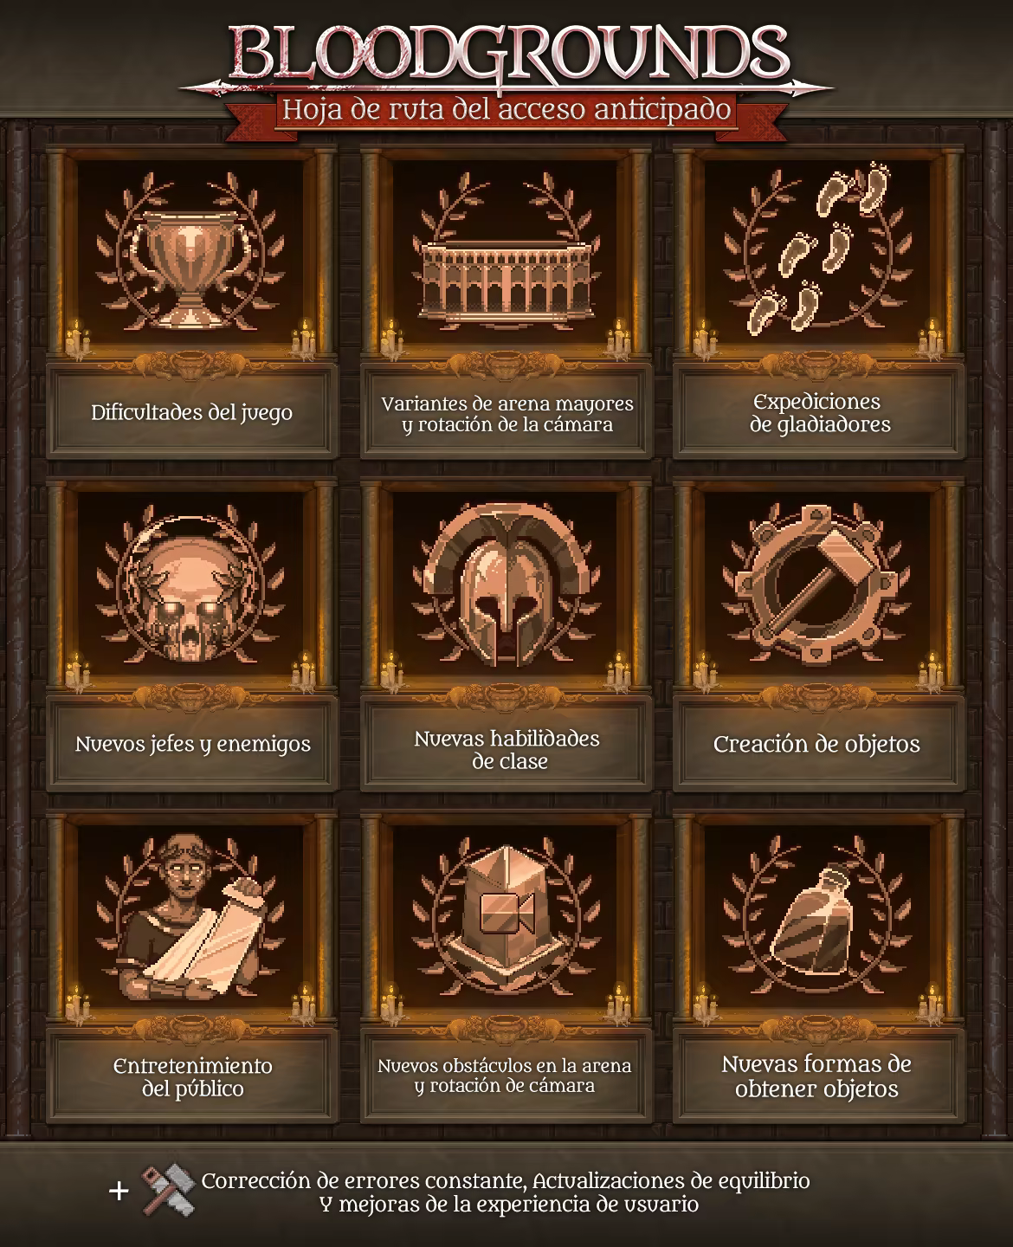The width and height of the screenshot is (1013, 1247).
Task: Click the potion bottle icon
Action: (818, 920)
